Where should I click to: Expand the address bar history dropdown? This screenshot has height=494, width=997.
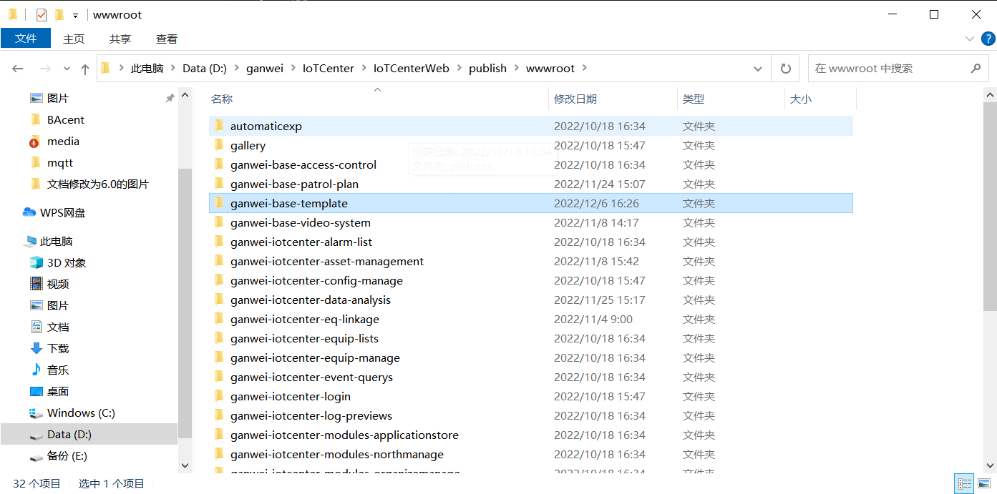758,69
